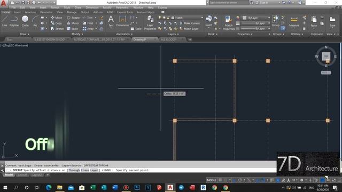
Task: Open the Format menu
Action: (55, 7)
